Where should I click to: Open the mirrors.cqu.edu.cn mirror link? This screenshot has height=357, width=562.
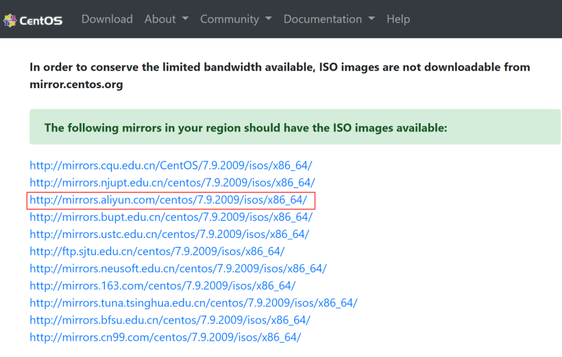click(171, 166)
